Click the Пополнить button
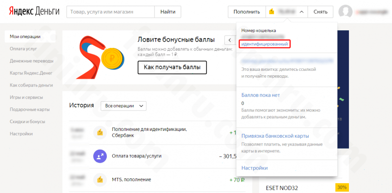This screenshot has height=193, width=392. pos(247,12)
